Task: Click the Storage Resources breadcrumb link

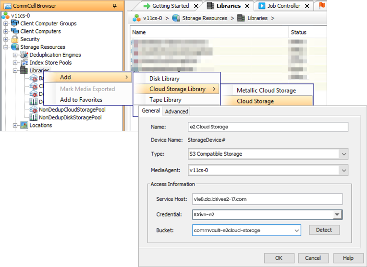Action: 205,18
